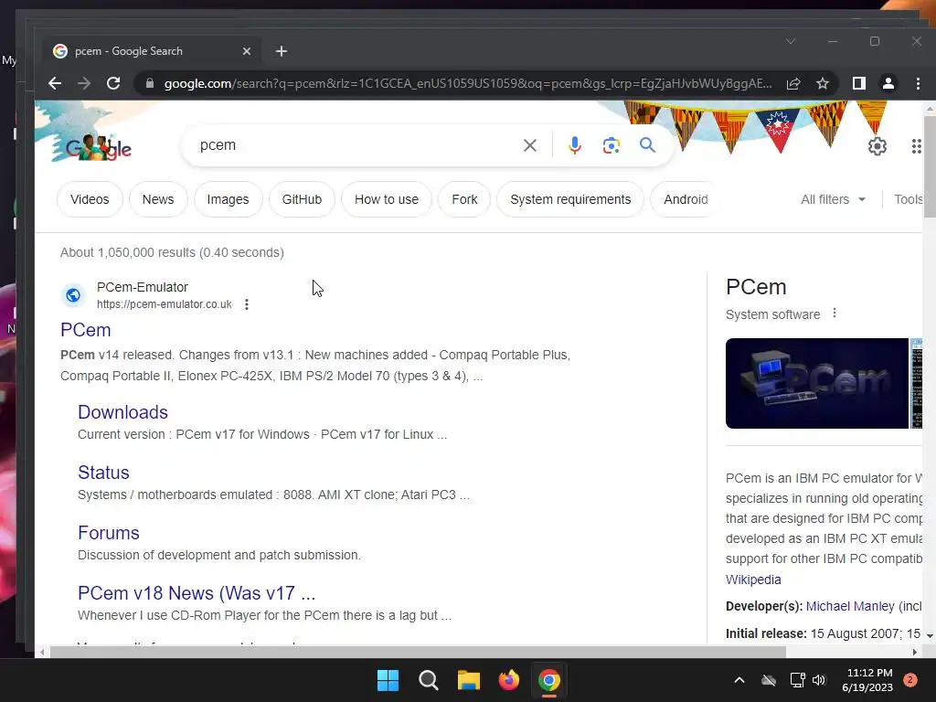The height and width of the screenshot is (702, 936).
Task: Click the padlock site info icon
Action: click(150, 83)
